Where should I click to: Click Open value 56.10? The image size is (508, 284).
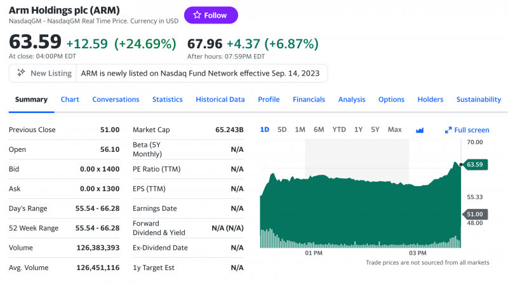pyautogui.click(x=110, y=149)
